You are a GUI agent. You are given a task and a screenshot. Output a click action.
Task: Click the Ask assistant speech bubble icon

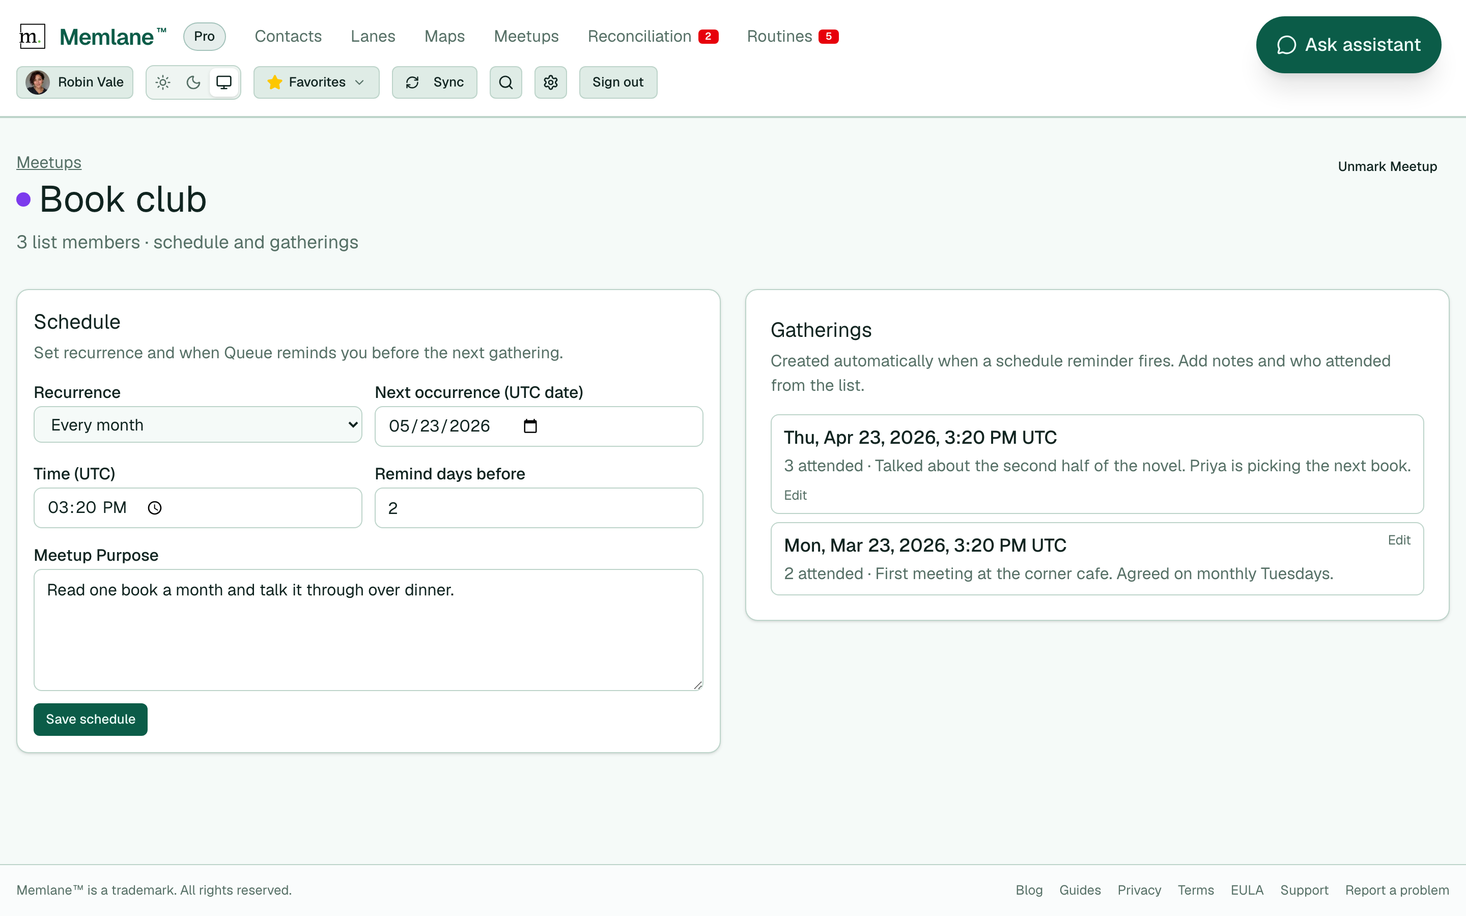[x=1286, y=45]
